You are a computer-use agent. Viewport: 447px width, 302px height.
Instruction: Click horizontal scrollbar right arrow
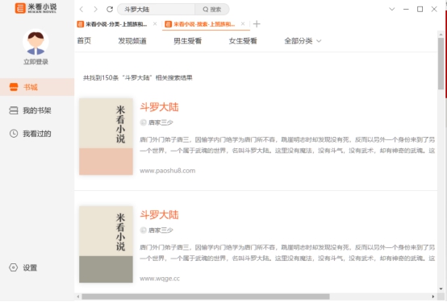coord(433,296)
